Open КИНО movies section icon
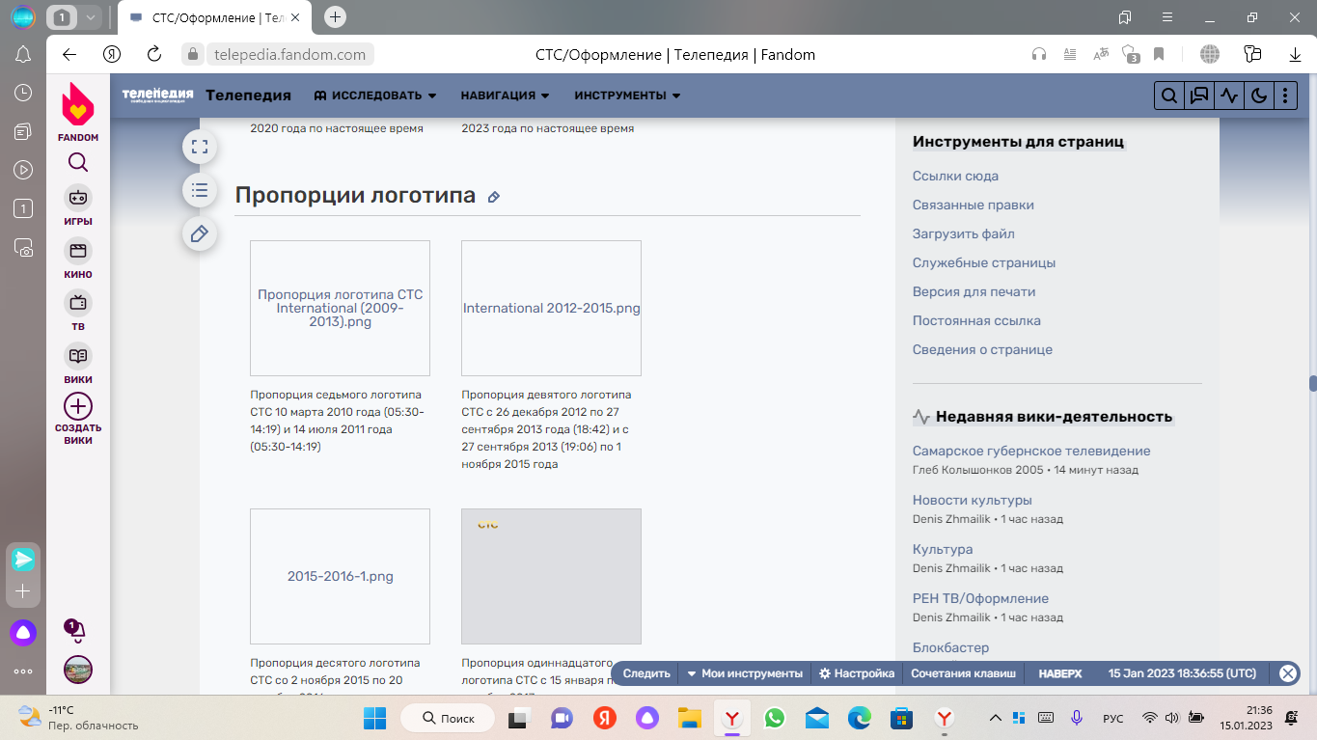This screenshot has width=1317, height=740. [78, 251]
